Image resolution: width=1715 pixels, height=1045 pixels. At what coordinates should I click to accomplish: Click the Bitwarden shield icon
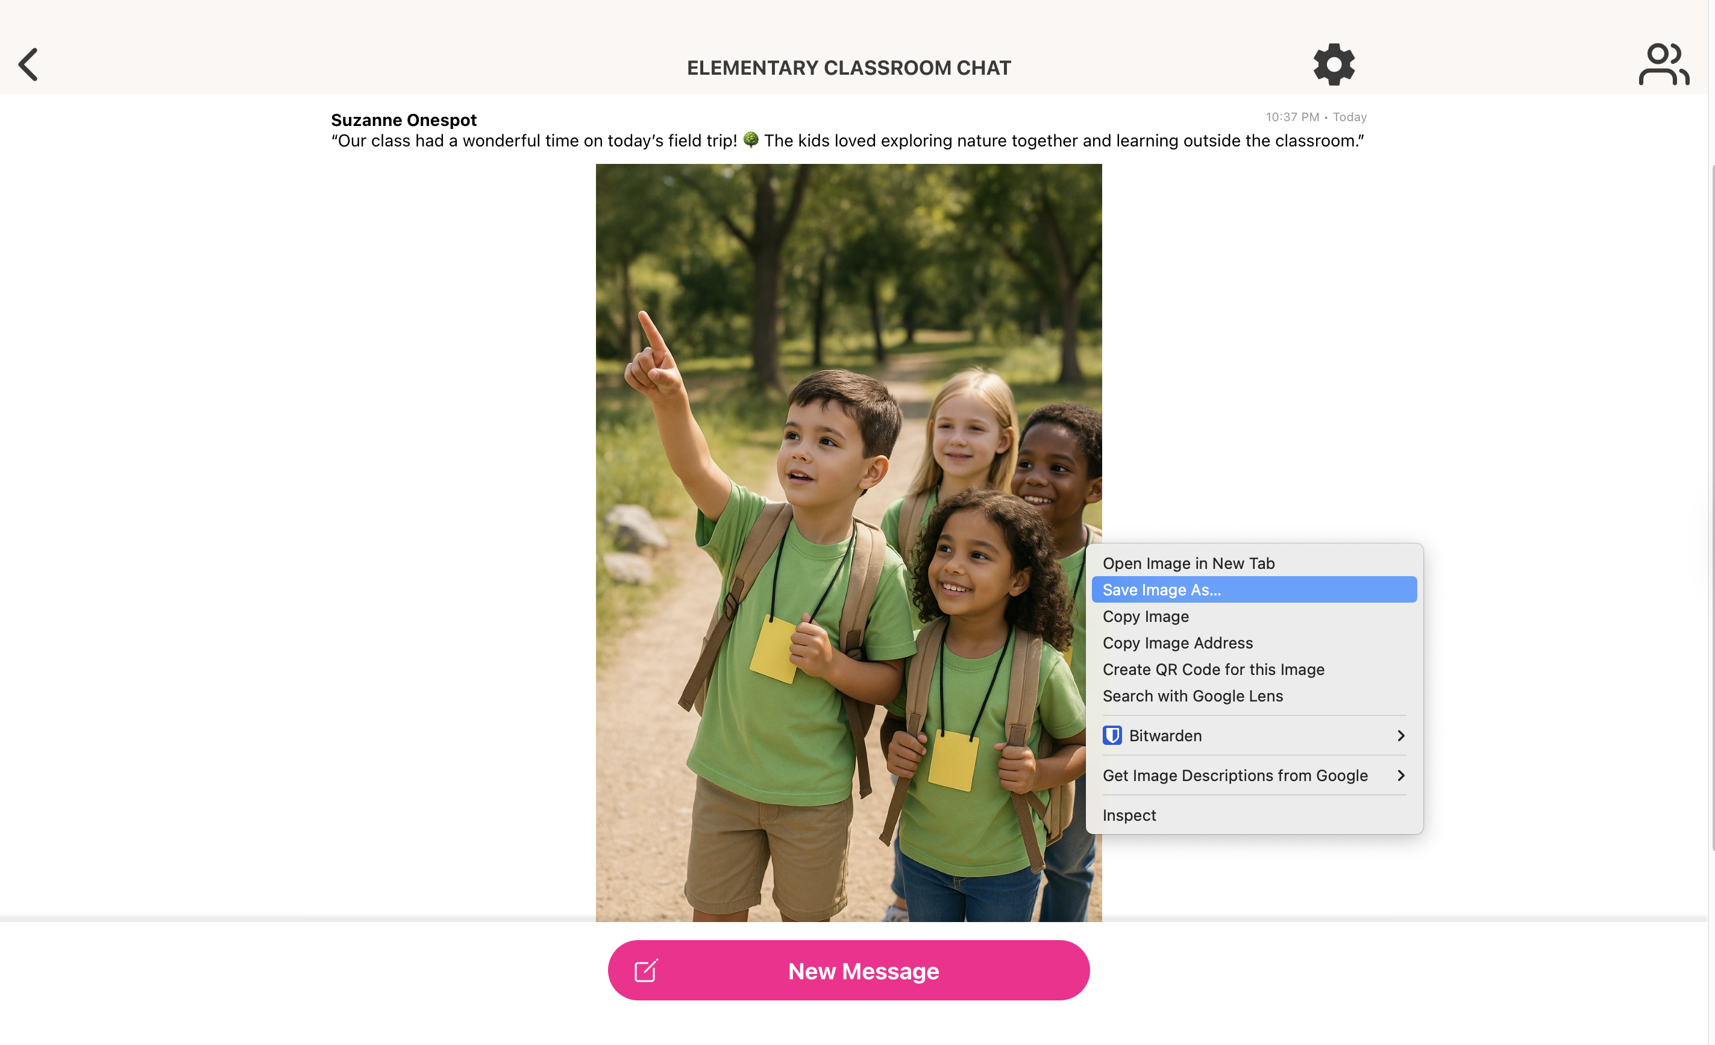coord(1112,735)
